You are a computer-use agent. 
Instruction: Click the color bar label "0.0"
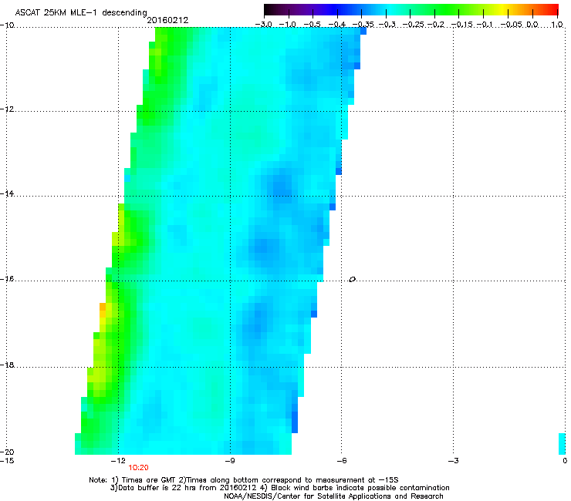(x=532, y=25)
